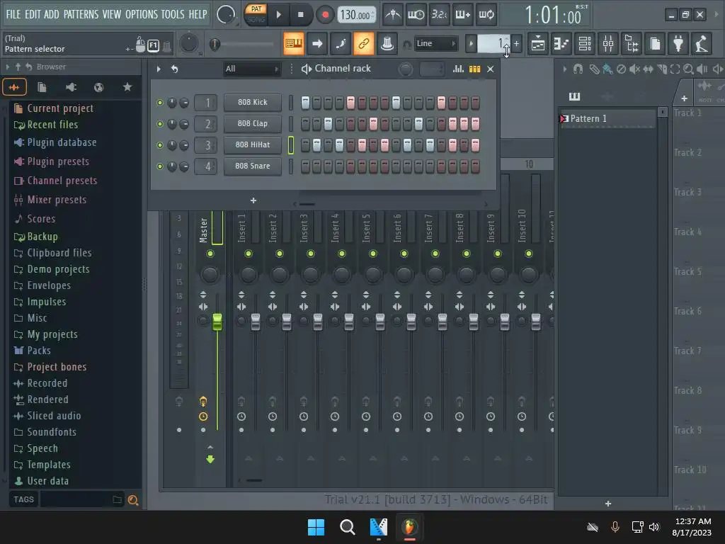This screenshot has width=725, height=544.
Task: Expand Demo projects folder
Action: (x=58, y=269)
